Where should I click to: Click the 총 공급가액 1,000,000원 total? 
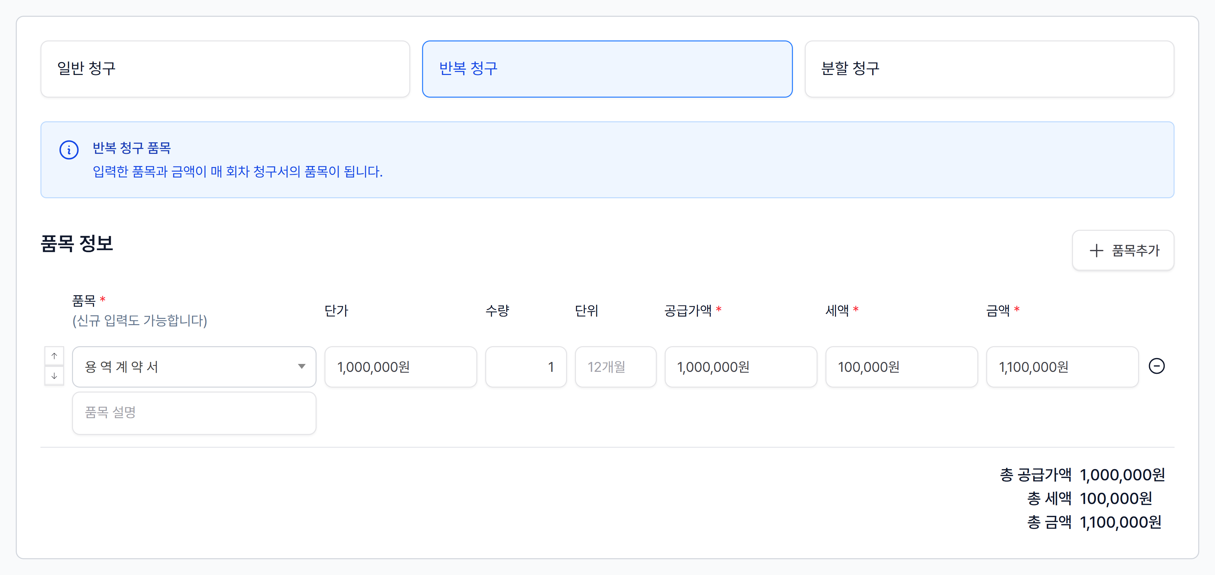click(1083, 474)
